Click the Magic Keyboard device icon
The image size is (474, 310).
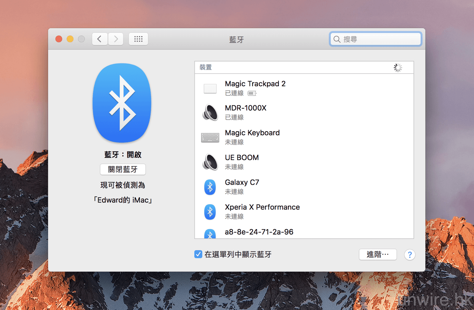(x=210, y=137)
